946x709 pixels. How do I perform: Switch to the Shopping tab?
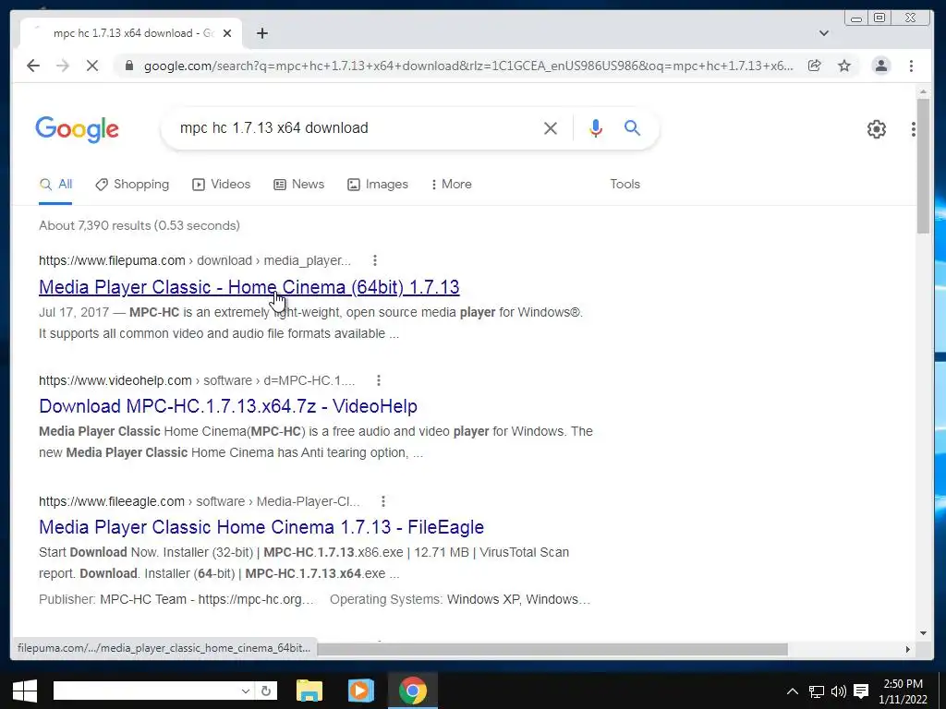[132, 185]
